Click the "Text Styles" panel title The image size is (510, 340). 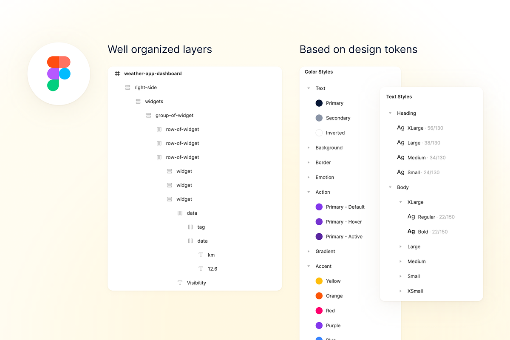(x=399, y=97)
